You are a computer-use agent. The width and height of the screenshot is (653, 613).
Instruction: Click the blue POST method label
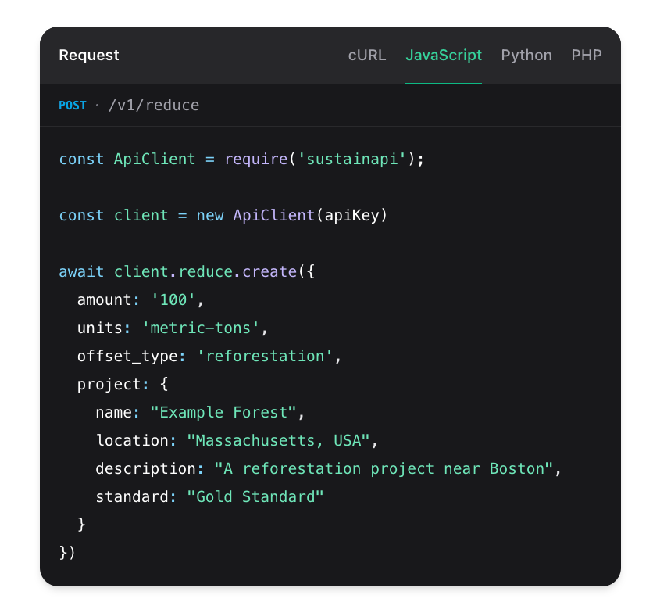coord(73,105)
